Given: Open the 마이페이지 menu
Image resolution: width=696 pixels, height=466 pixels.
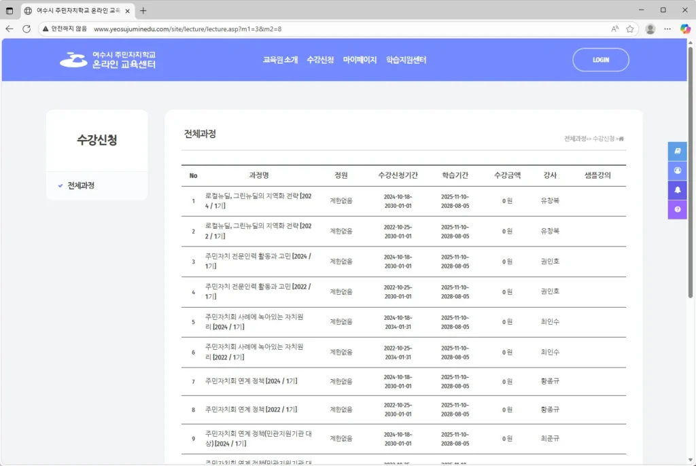Looking at the screenshot, I should [360, 60].
